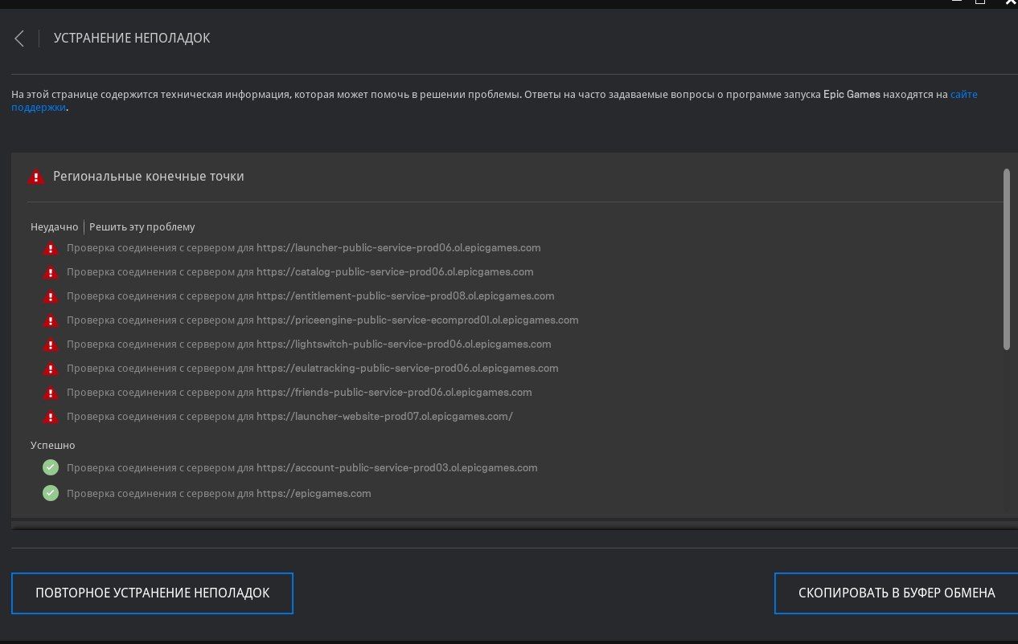Click the warning icon for launcher-website-prod07

51,418
